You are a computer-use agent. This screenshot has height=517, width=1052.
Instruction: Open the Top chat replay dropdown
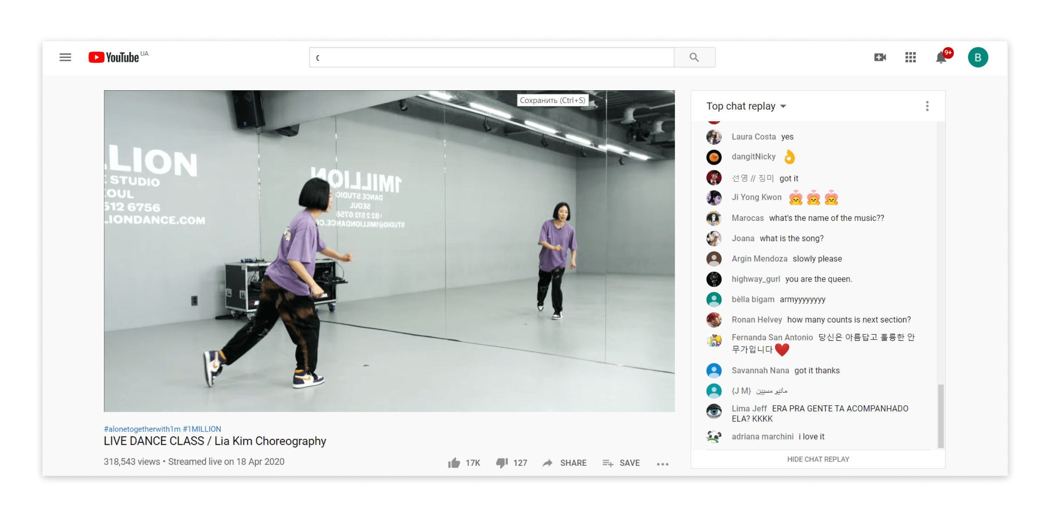click(746, 106)
